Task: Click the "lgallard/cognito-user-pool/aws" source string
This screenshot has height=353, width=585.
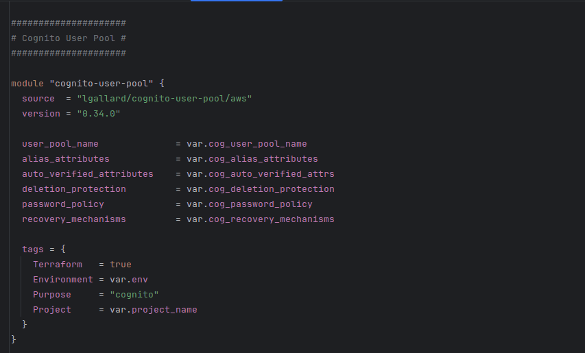Action: pos(165,99)
